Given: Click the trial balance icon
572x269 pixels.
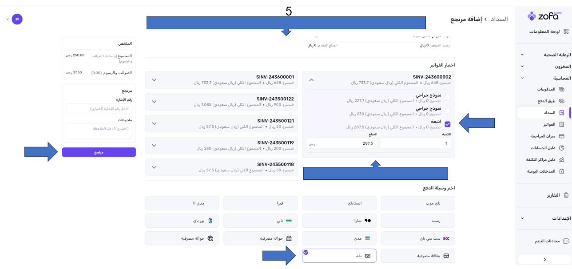Looking at the screenshot, I should coord(561,136).
